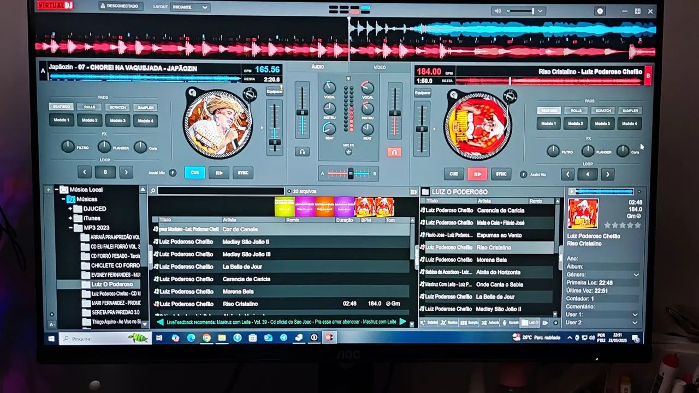This screenshot has width=699, height=393.
Task: Open the Layout dropdown
Action: coord(190,7)
